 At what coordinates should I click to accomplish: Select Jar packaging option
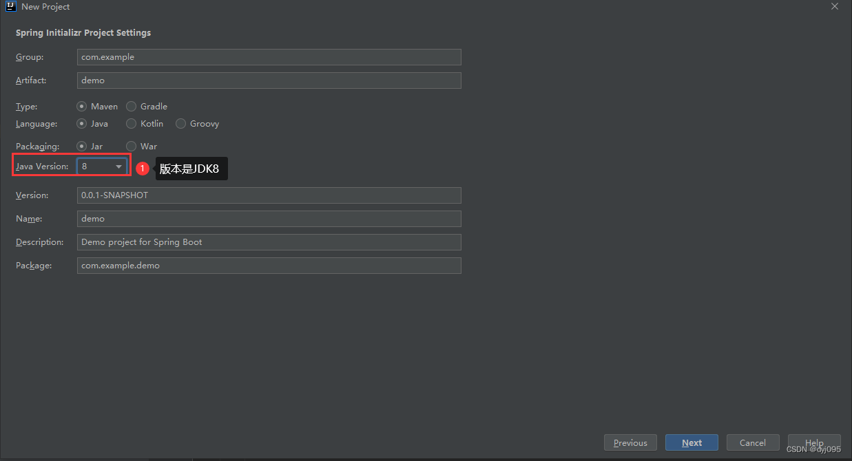click(82, 147)
